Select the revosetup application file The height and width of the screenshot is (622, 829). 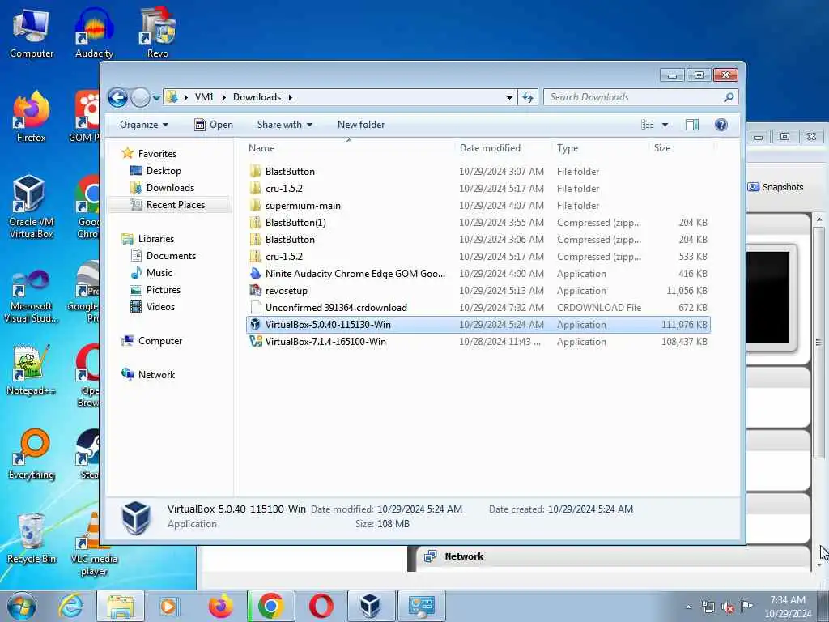(x=478, y=291)
